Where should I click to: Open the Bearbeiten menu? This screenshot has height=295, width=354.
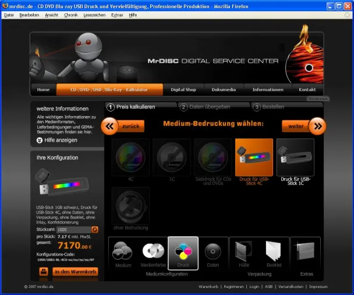coord(29,15)
